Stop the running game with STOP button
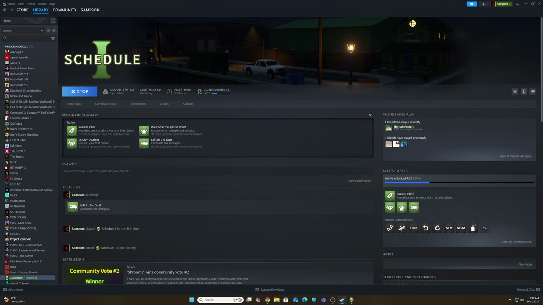543x305 pixels. (x=80, y=91)
